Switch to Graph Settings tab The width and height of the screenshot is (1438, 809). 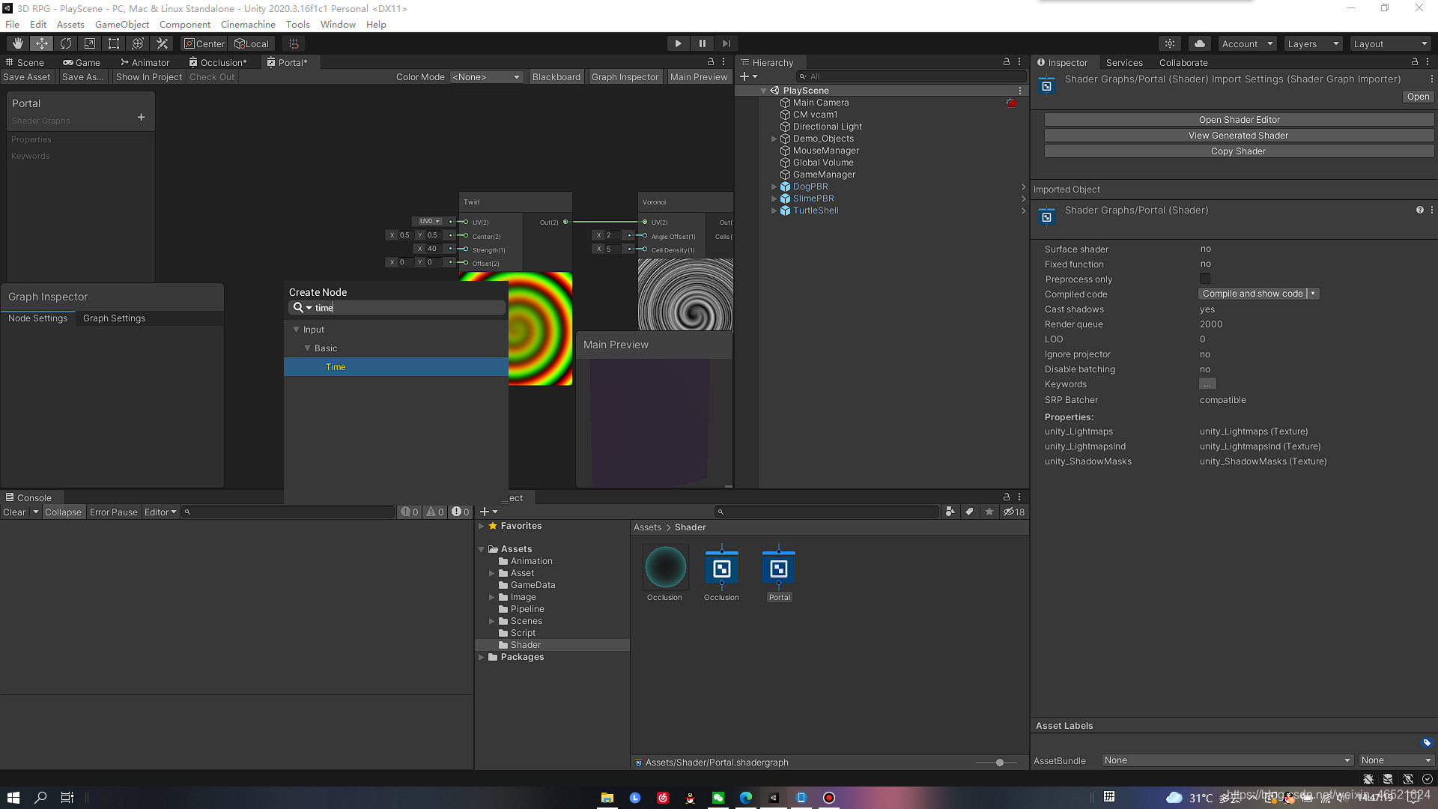pos(114,318)
